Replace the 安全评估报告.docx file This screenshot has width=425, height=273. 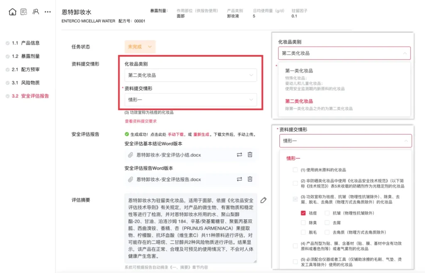[239, 179]
